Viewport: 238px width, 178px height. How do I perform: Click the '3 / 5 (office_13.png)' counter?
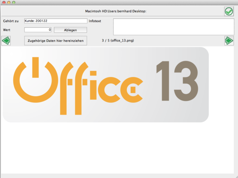tap(118, 40)
